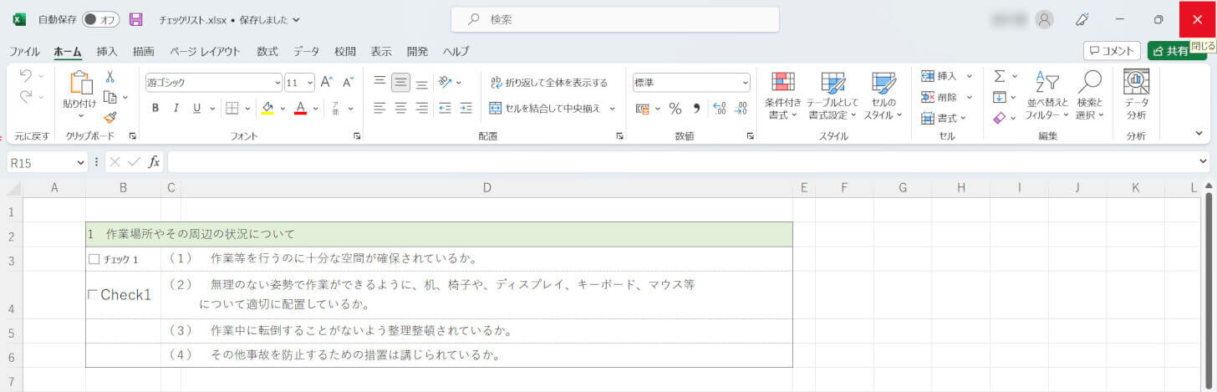Select the center align icon
The height and width of the screenshot is (392, 1217).
click(x=400, y=108)
